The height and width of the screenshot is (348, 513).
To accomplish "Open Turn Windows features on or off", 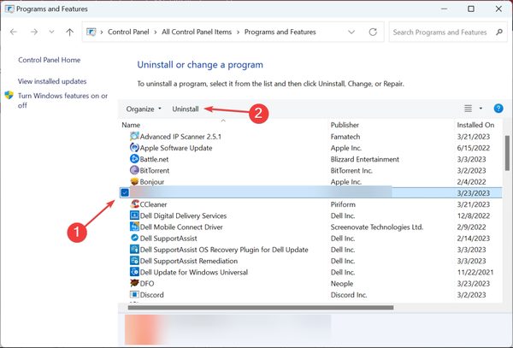I will (62, 100).
